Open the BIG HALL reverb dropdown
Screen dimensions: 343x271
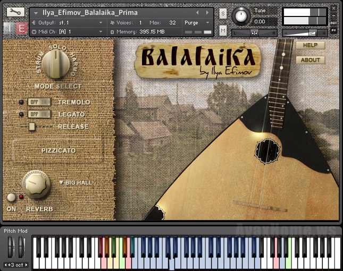[76, 183]
